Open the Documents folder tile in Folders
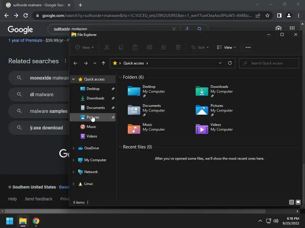 146,110
